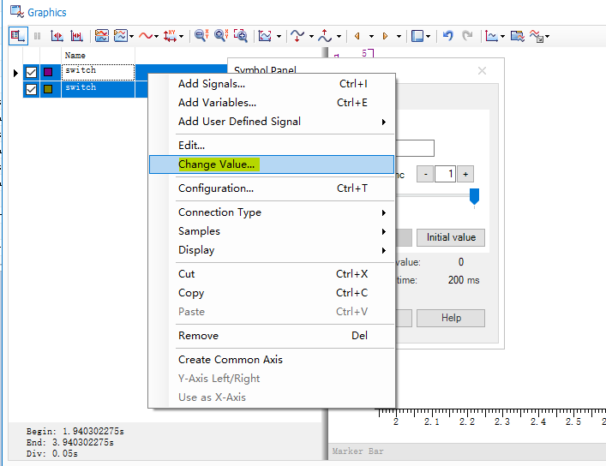Image resolution: width=606 pixels, height=466 pixels.
Task: Open the Add User Defined Signal submenu
Action: click(x=272, y=122)
